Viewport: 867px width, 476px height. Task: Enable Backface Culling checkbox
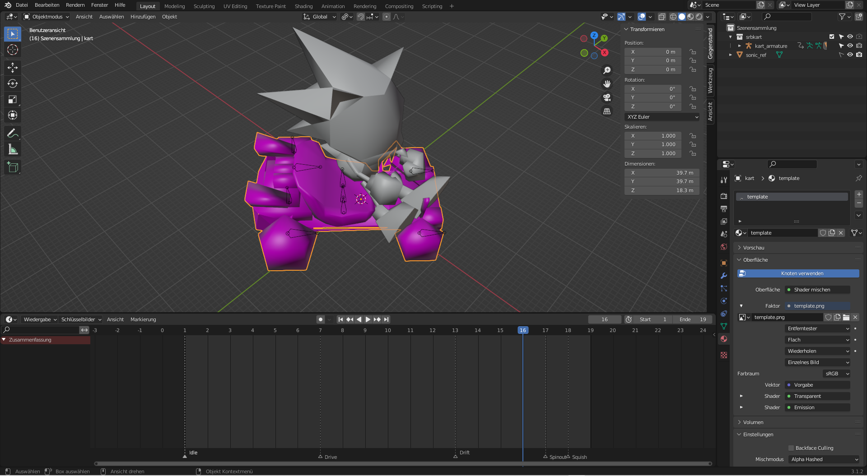791,448
